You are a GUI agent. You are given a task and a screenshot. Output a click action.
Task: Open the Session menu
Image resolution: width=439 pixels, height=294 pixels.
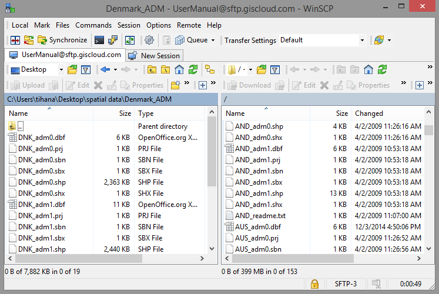coord(129,25)
